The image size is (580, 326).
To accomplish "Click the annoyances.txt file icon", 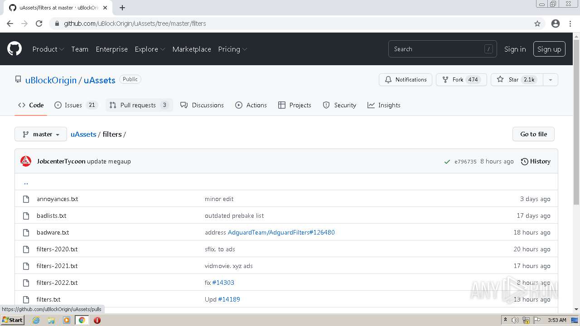I will click(26, 199).
